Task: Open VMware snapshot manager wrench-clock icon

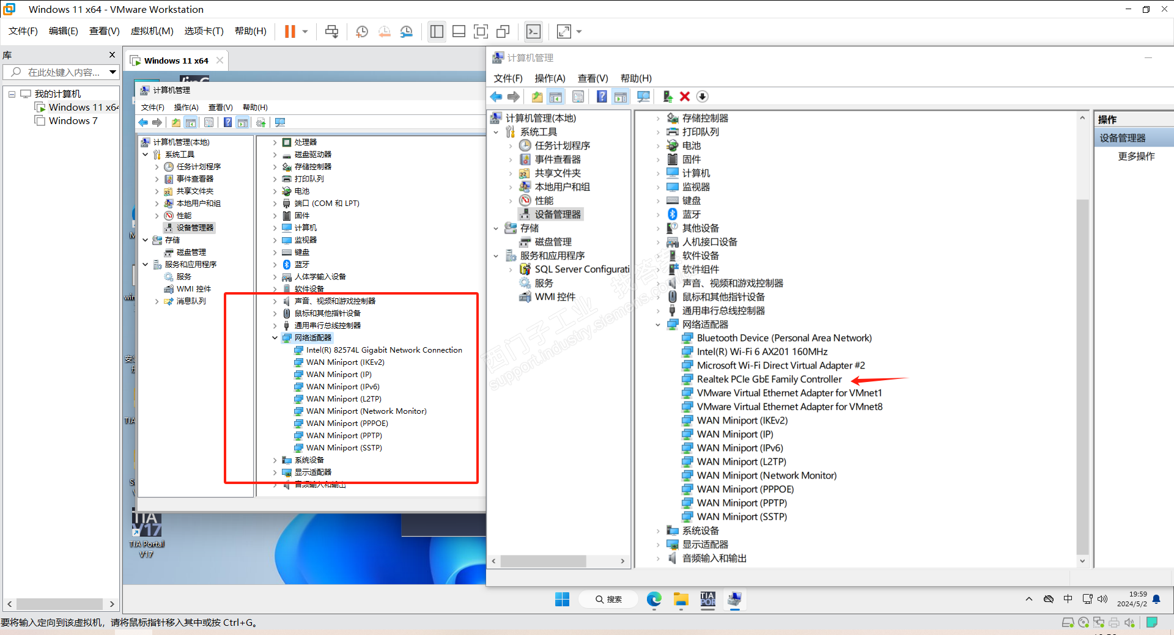Action: coord(407,32)
